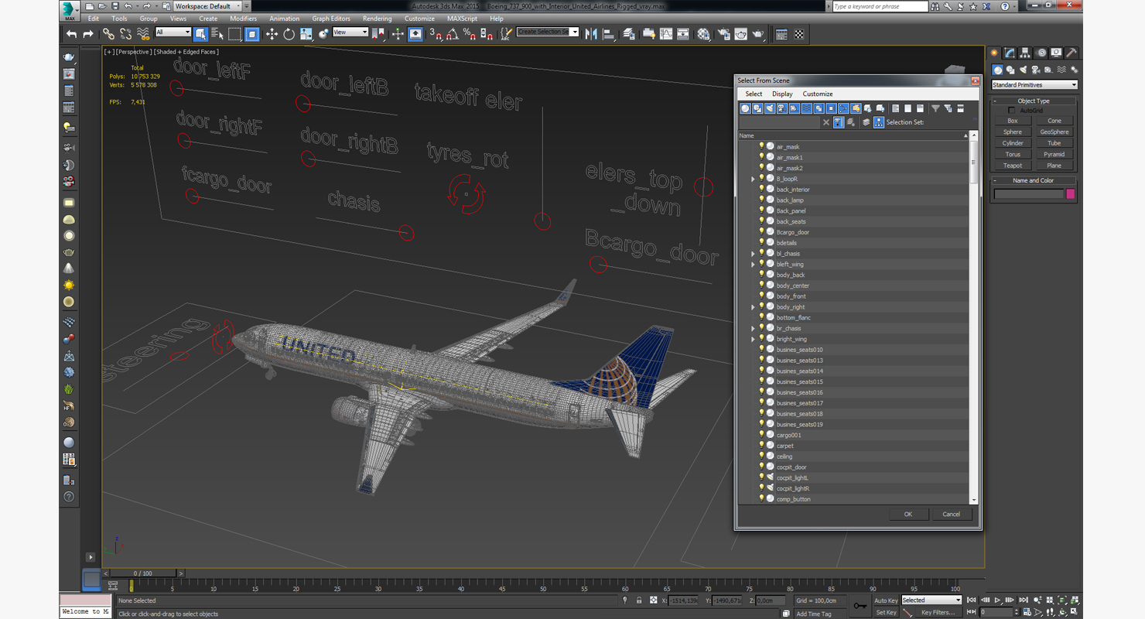Pick the Select and Uniform Scale tool
The image size is (1145, 619).
click(x=306, y=34)
